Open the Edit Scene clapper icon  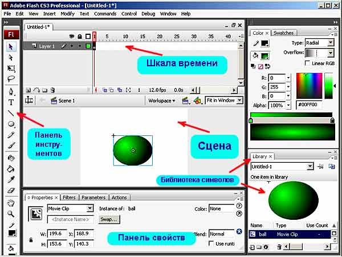point(186,101)
